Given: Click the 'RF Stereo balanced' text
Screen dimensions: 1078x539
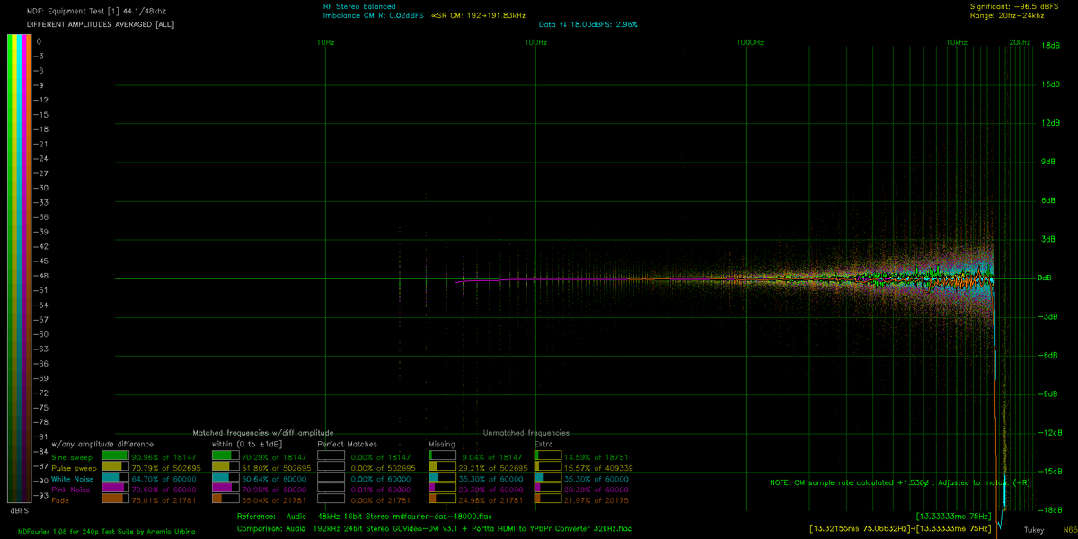Looking at the screenshot, I should [x=361, y=6].
